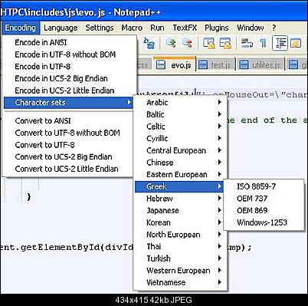Expand the Hebrew character set submenu
This screenshot has width=308, height=306.
180,199
